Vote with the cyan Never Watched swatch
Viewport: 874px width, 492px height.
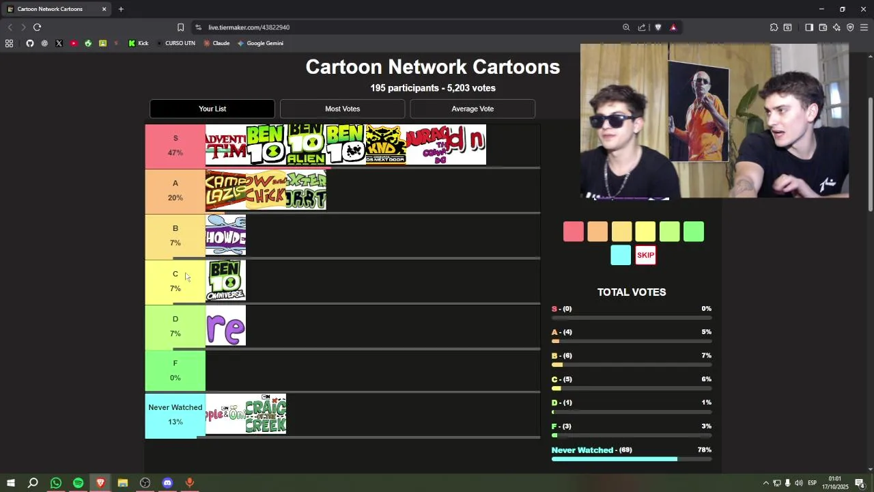tap(621, 255)
